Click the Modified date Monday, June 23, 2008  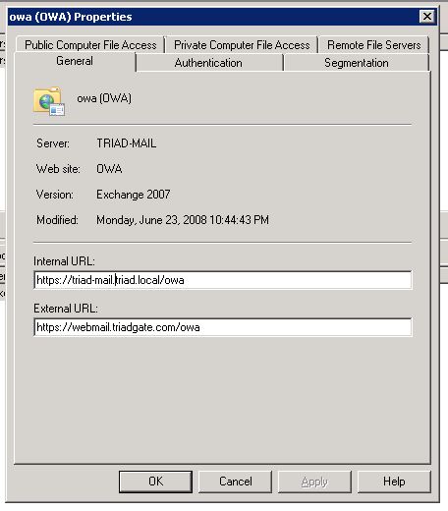[183, 220]
